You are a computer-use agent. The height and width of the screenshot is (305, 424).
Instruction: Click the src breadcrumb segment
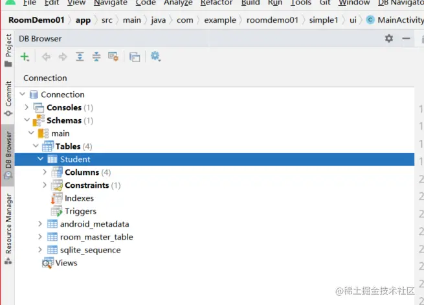[107, 20]
